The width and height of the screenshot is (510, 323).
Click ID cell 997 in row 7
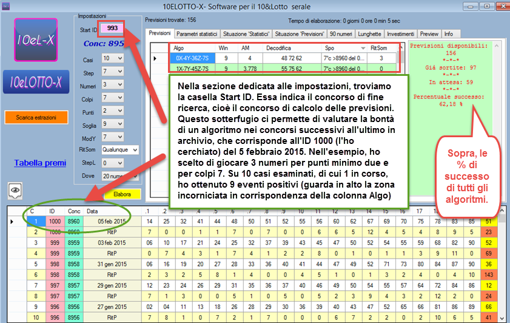click(x=55, y=285)
